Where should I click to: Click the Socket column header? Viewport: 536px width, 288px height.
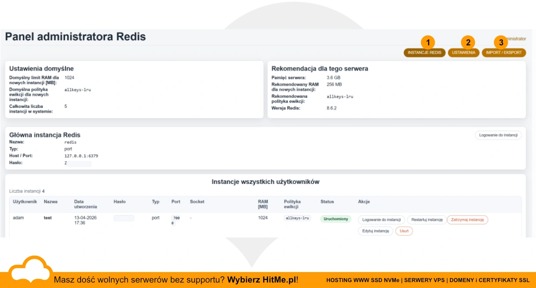click(197, 201)
